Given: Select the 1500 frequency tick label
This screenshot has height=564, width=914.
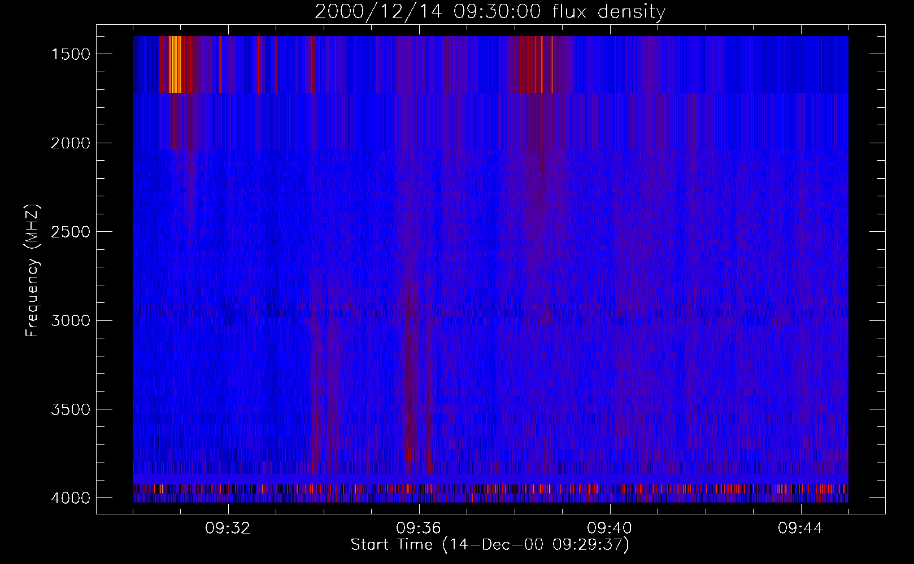Looking at the screenshot, I should [71, 54].
